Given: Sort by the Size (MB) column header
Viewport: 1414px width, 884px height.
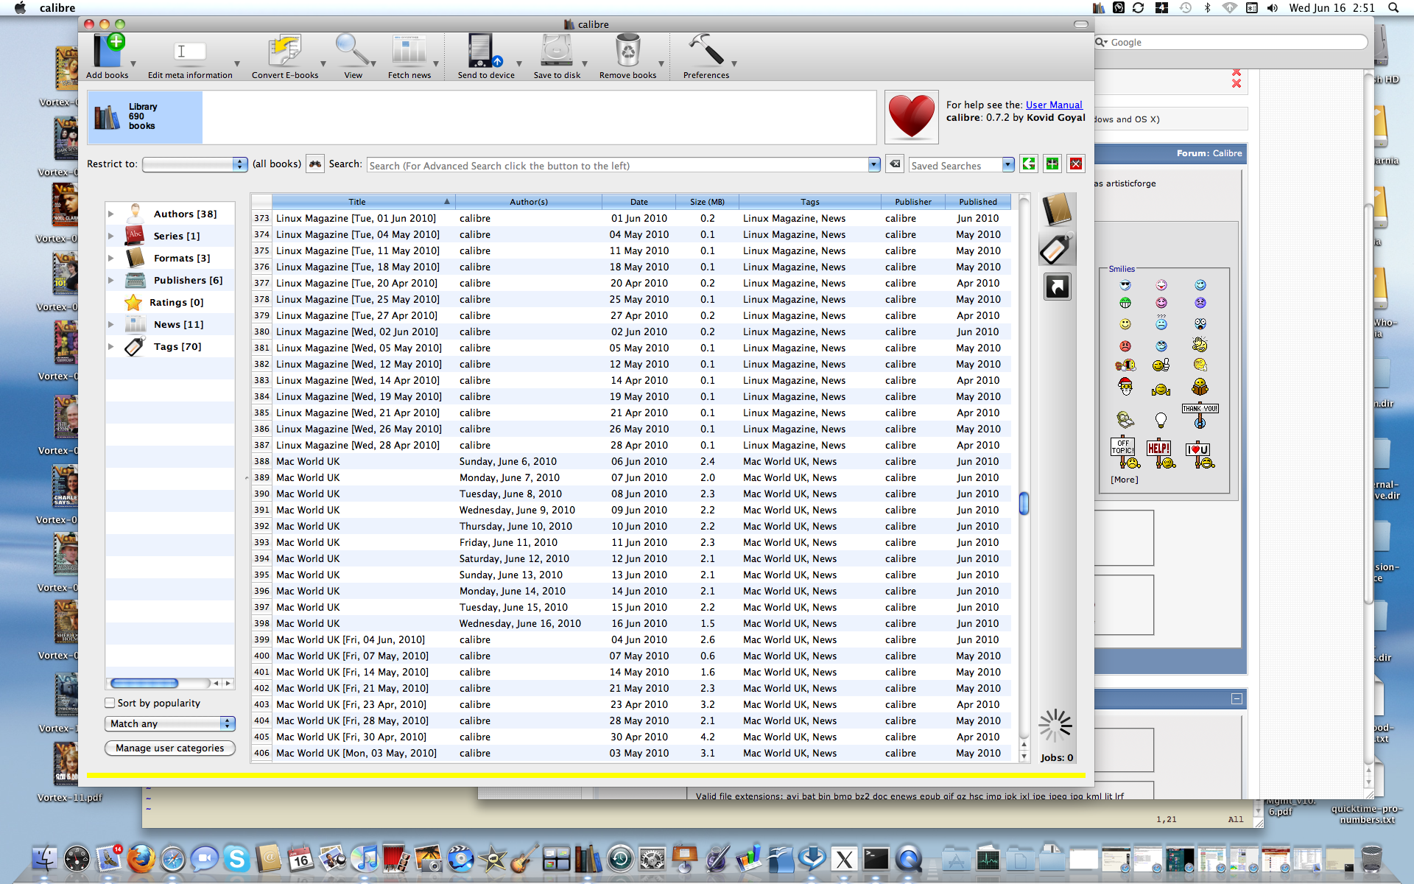Looking at the screenshot, I should point(706,202).
